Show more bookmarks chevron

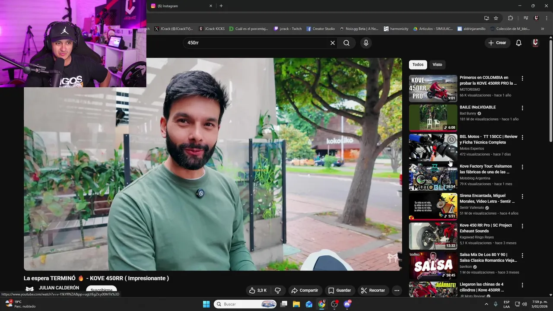click(x=543, y=29)
